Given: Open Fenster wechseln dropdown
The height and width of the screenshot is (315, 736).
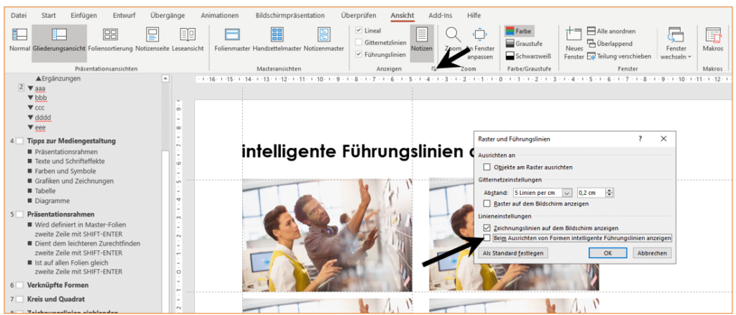Looking at the screenshot, I should 676,43.
